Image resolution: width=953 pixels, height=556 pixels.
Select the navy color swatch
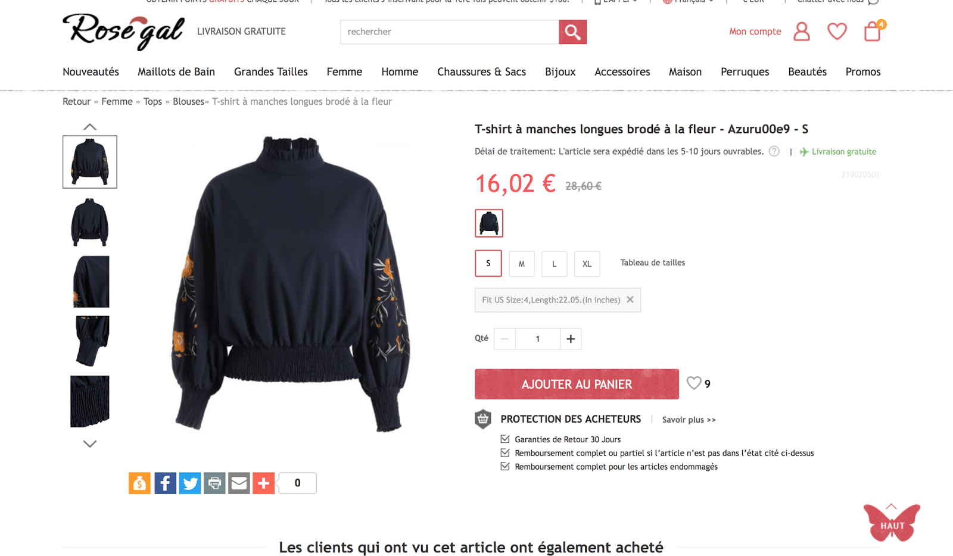(489, 223)
